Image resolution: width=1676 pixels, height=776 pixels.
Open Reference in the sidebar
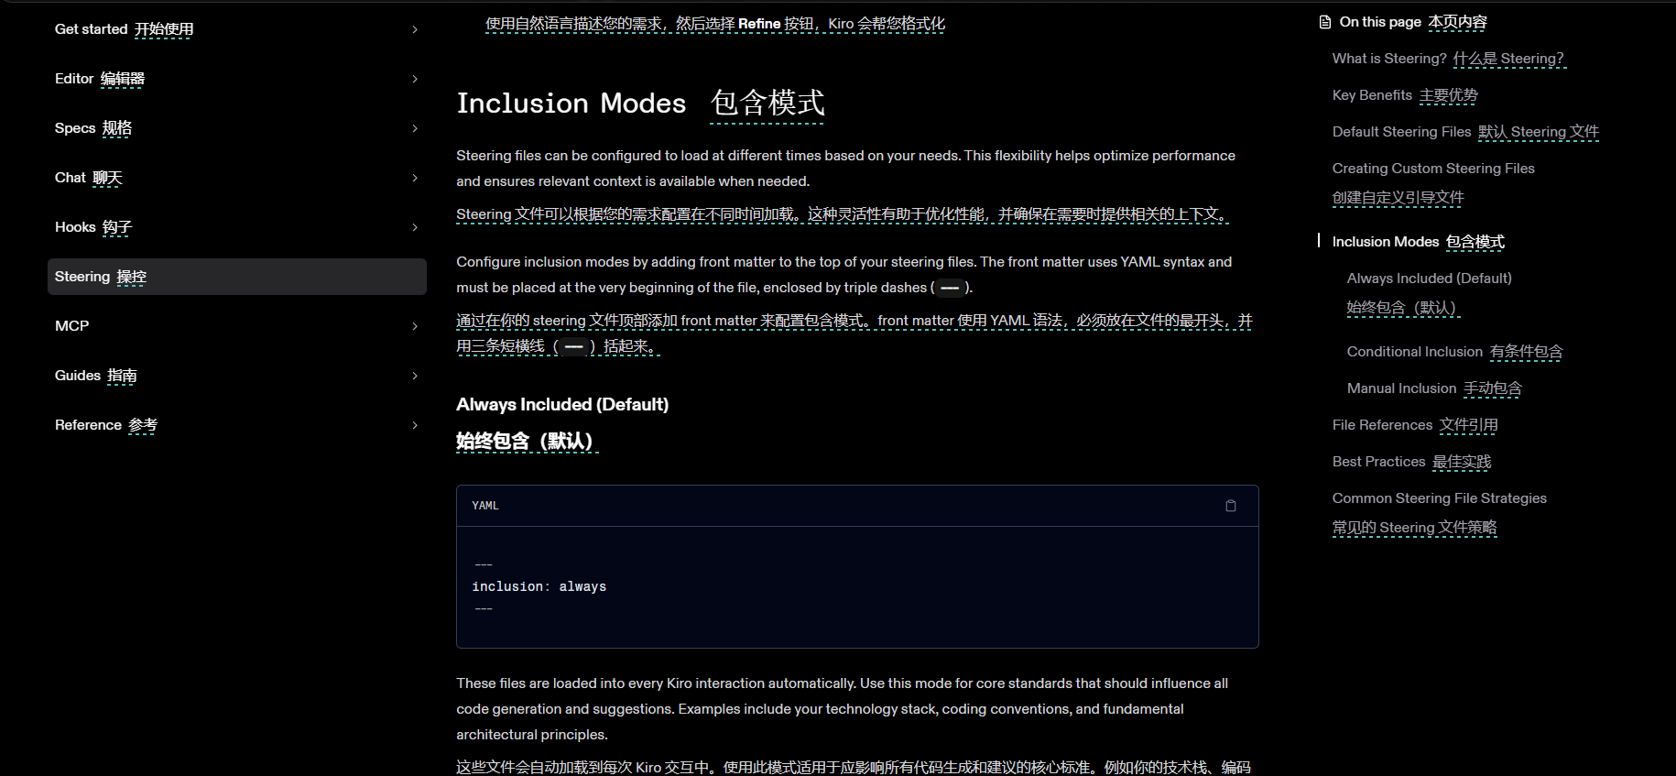click(106, 425)
